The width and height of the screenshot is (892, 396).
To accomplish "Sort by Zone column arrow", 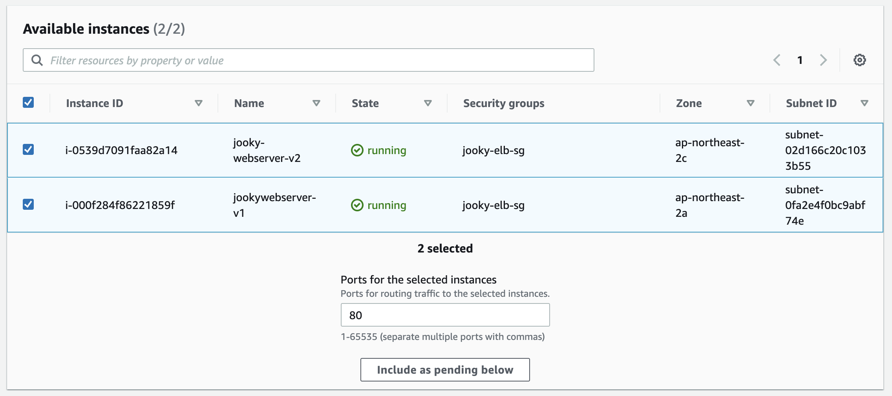I will tap(751, 103).
